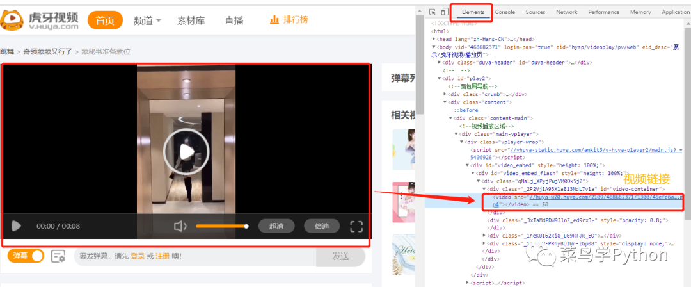Click the Huya video logo
Screen dimensions: 691x287
(40, 20)
